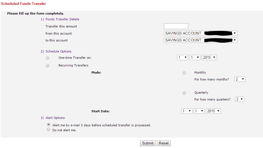Image resolution: width=263 pixels, height=148 pixels.
Task: Open Start Date second date dropdown
Action: 199,111
